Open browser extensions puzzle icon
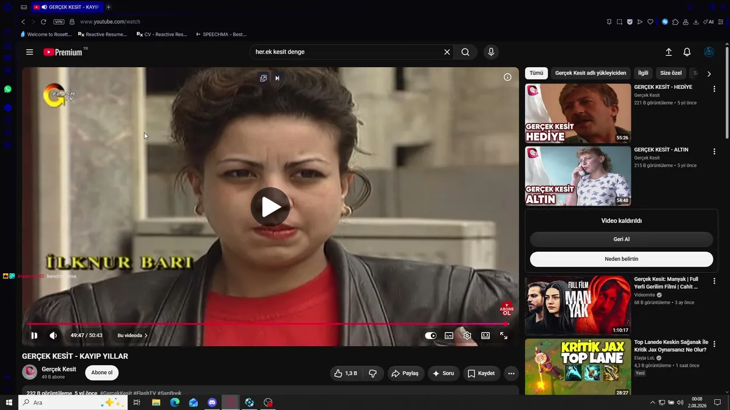 (x=675, y=22)
